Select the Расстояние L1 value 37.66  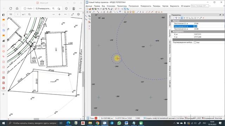pos(196,23)
